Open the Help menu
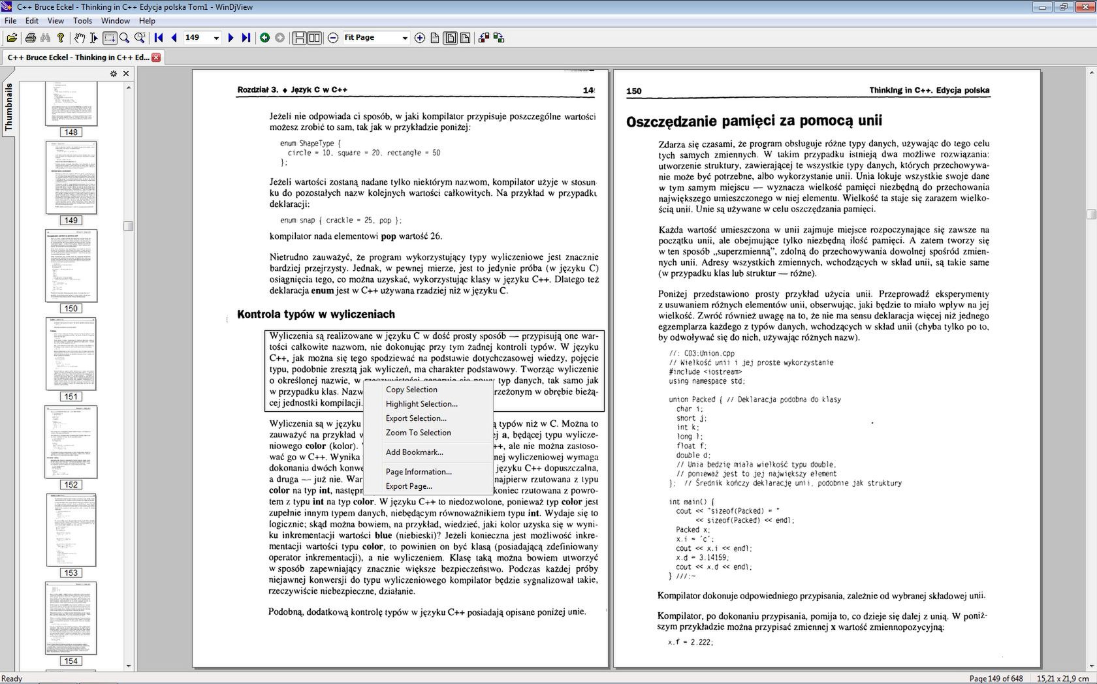 [147, 21]
